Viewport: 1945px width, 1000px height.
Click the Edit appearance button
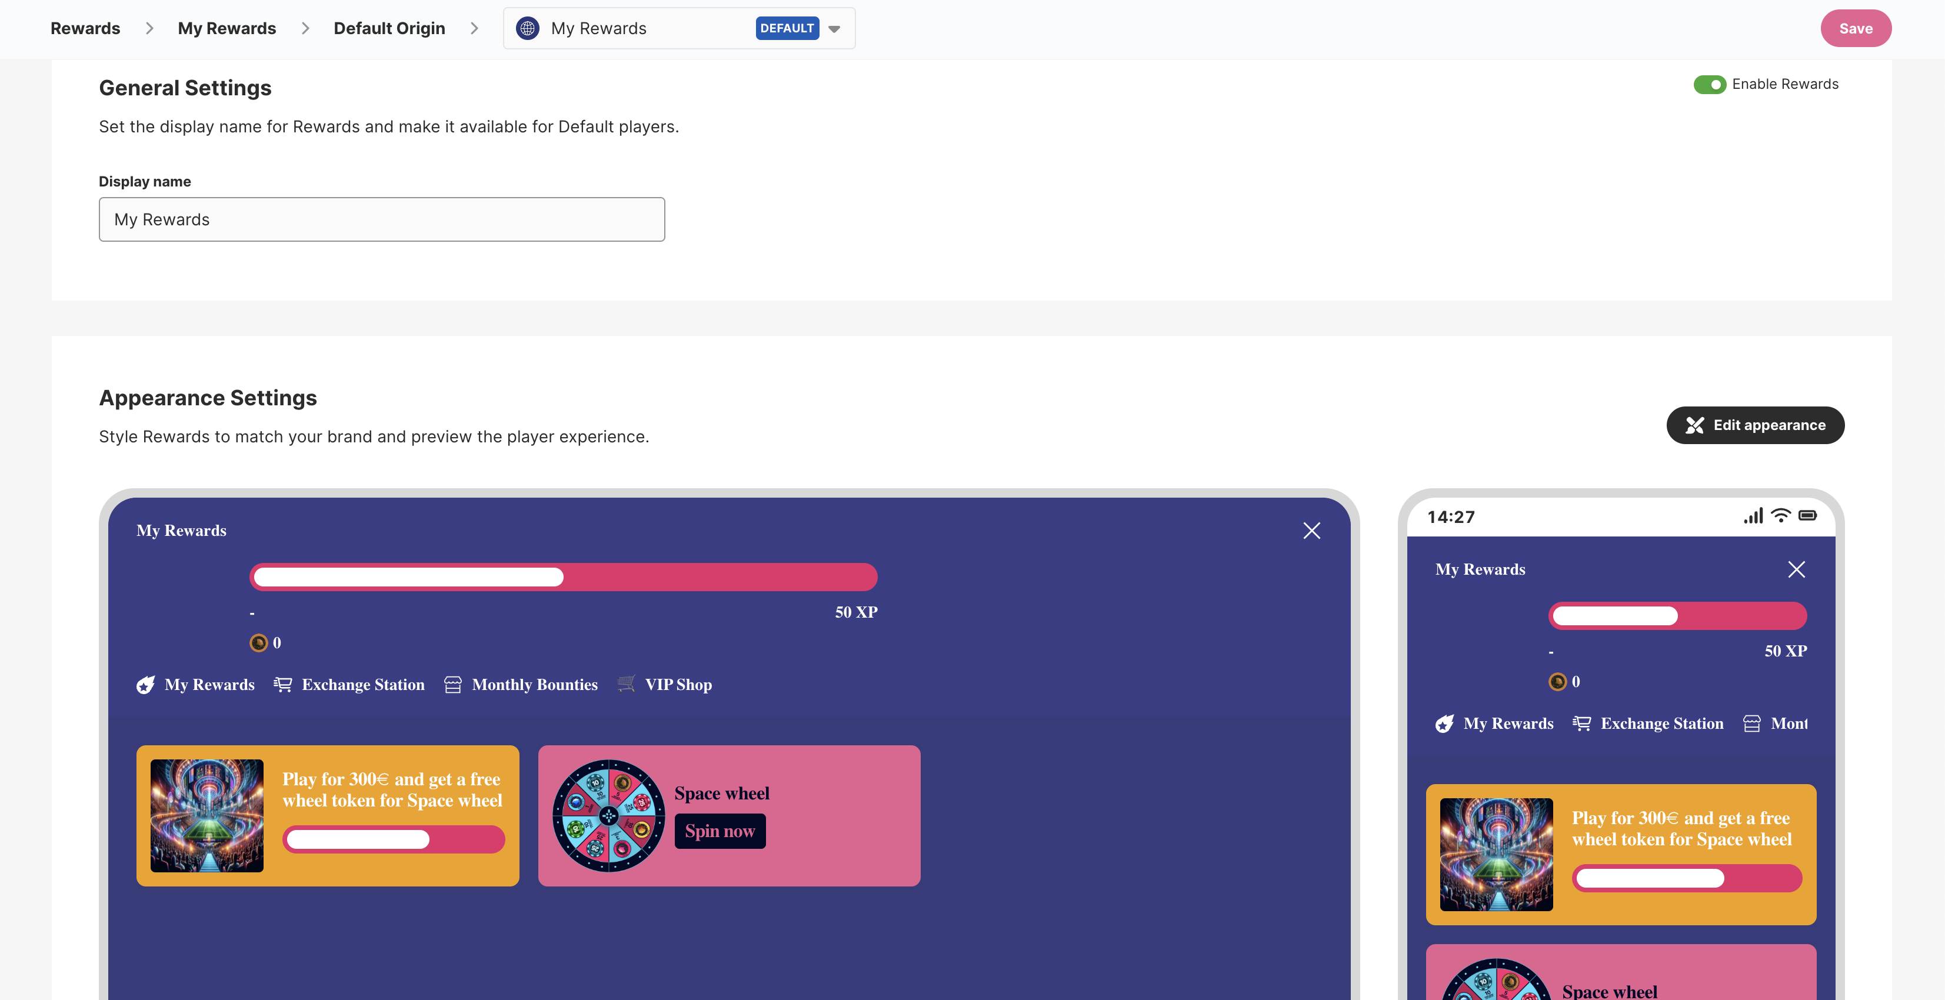pyautogui.click(x=1755, y=425)
